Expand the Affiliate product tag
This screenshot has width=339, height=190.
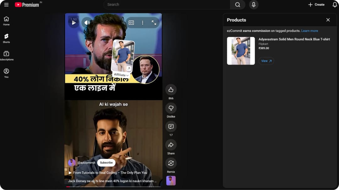tap(121, 75)
